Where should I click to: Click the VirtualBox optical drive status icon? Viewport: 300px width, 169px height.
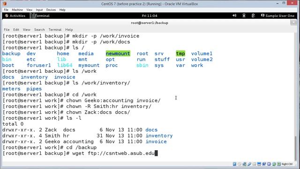click(x=240, y=164)
